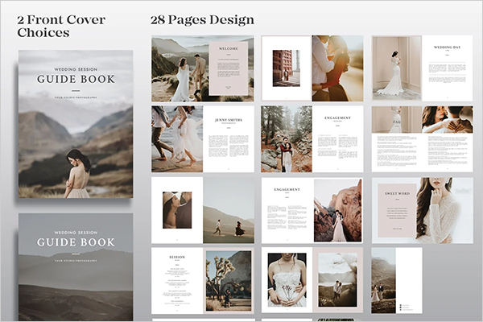Open the couple embracing at sunset spread
This screenshot has height=322, width=483.
pos(312,68)
